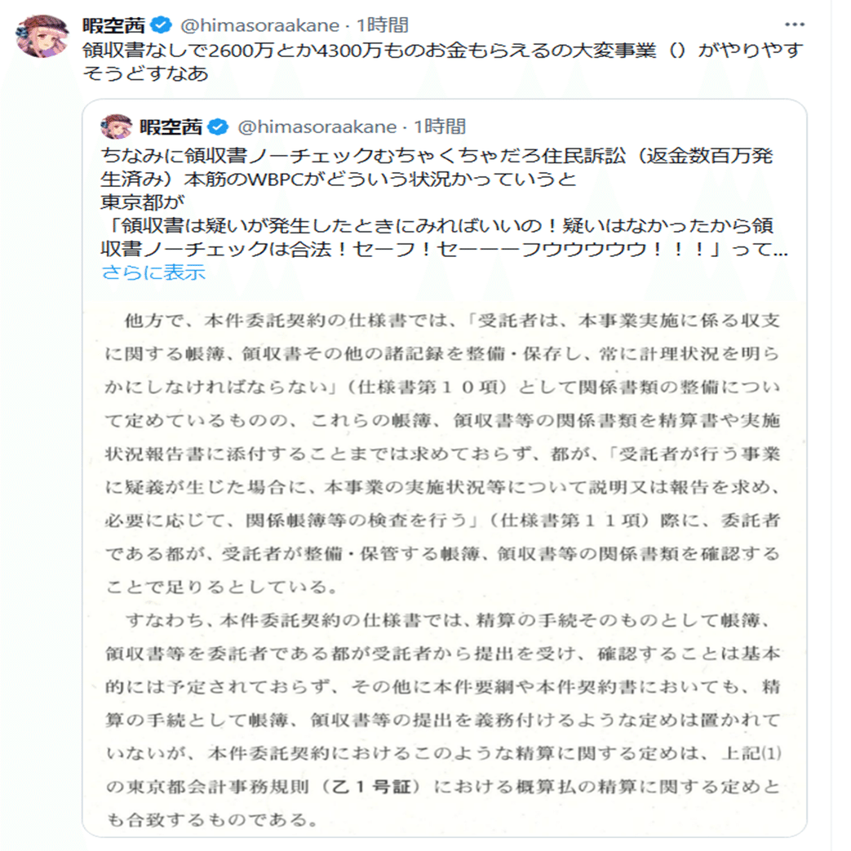Click the 乙１号証 reference in the document image
The height and width of the screenshot is (851, 851).
(370, 788)
